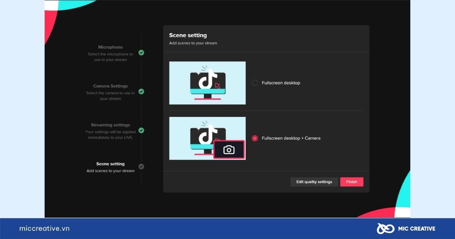Go to the Streaming settings step
Viewport: 455px width, 239px height.
click(110, 125)
